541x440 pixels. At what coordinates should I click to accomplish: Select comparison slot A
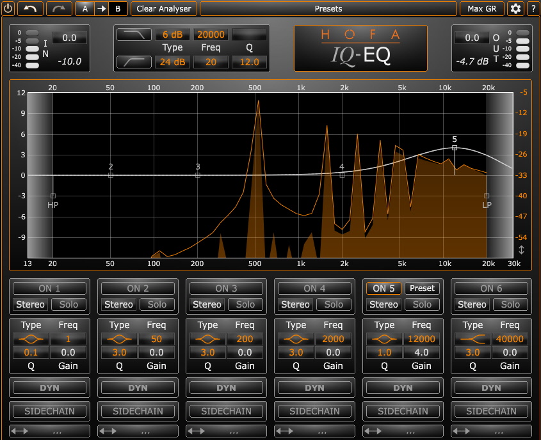click(x=85, y=8)
